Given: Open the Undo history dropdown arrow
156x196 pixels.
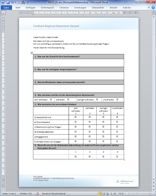Looking at the screenshot, I should (x=15, y=3).
